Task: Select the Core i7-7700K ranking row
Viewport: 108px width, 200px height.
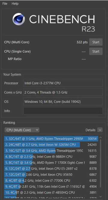Action: [x=51, y=181]
